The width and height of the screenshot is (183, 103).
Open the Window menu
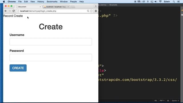64,1
